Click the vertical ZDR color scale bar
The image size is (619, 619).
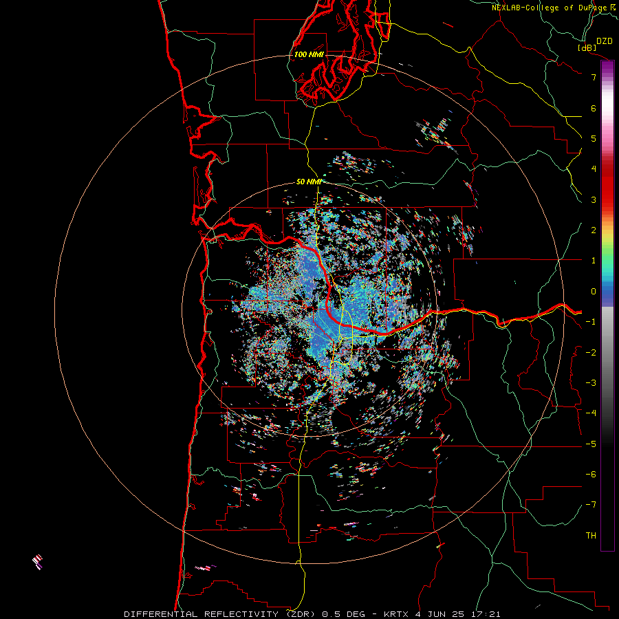607,305
